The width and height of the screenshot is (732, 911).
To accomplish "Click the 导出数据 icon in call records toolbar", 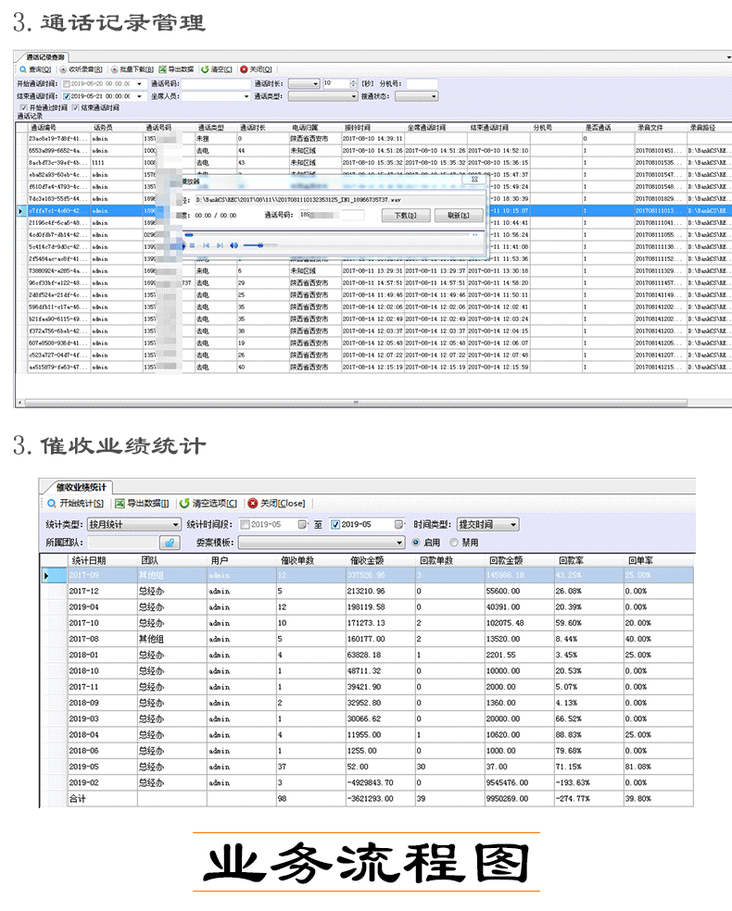I will (x=163, y=69).
